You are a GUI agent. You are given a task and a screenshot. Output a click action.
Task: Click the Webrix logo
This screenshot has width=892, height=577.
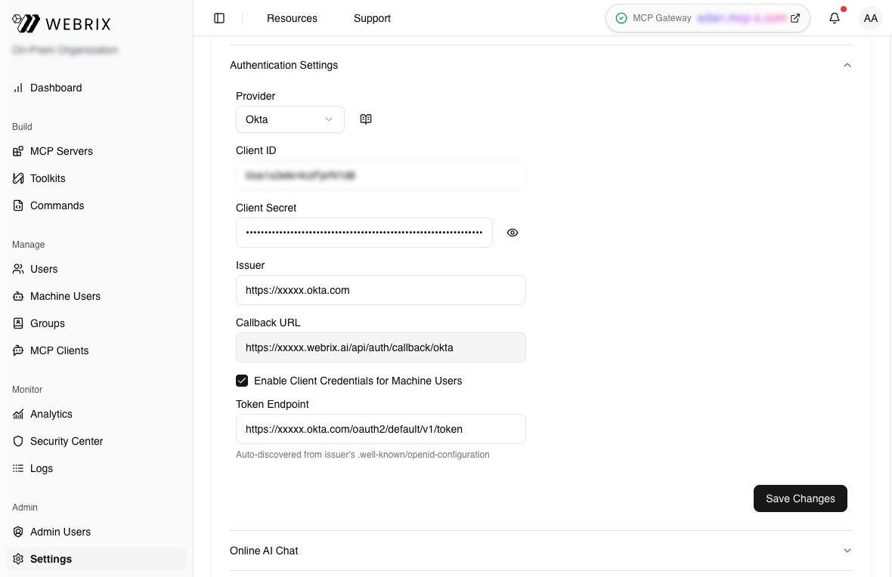[x=61, y=23]
